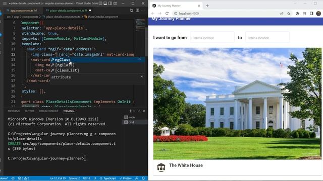Click the 'to' location input field
Viewport: 323px width, 181px height.
tap(267, 38)
